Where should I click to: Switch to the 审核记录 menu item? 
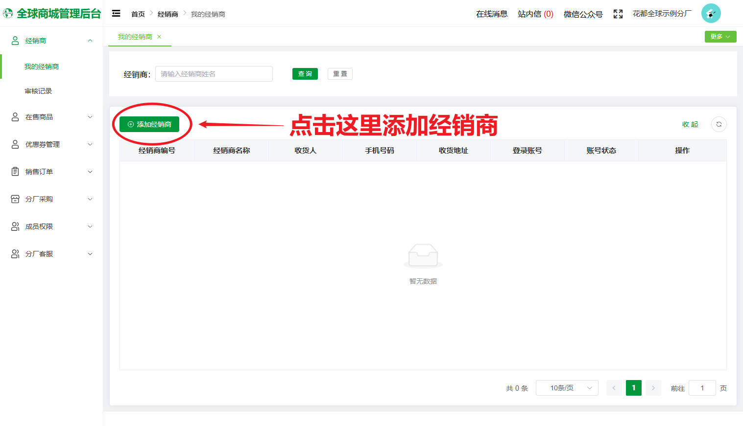click(38, 90)
